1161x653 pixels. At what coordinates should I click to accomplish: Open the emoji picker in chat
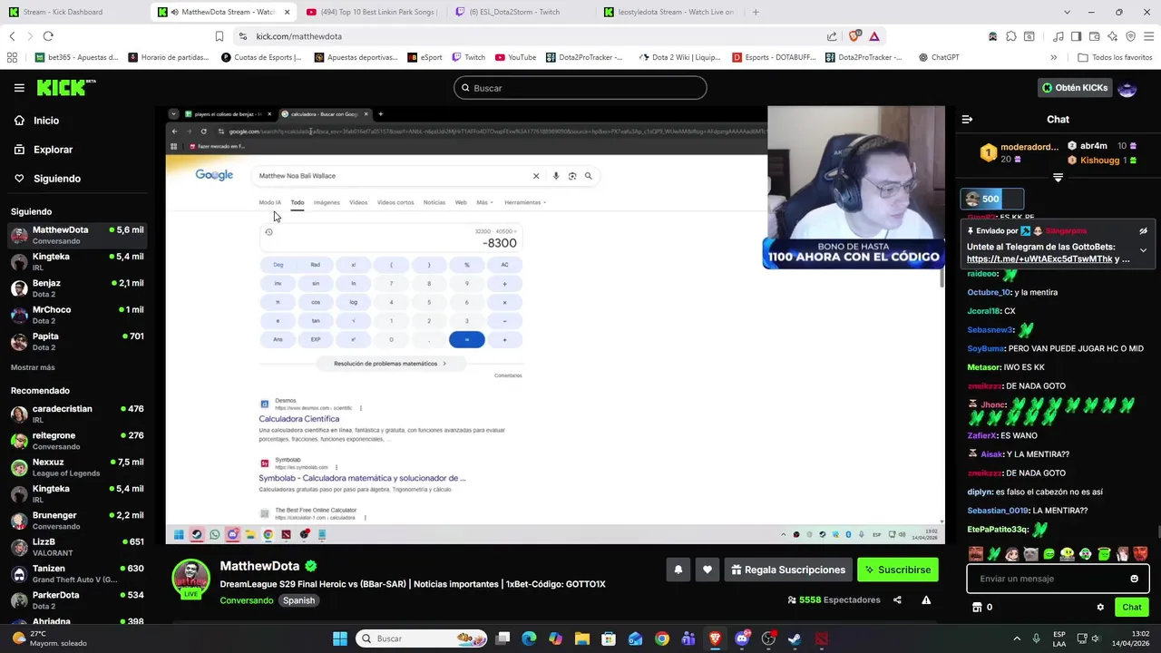(x=1134, y=579)
